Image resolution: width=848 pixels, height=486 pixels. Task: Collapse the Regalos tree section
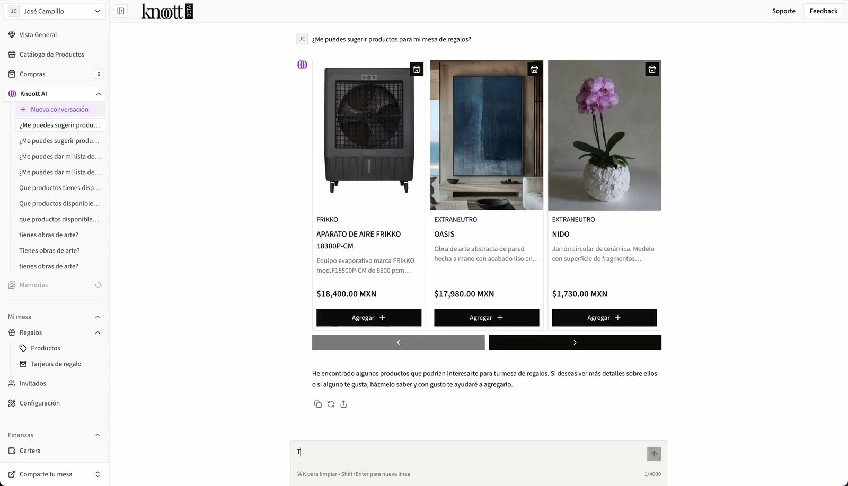(98, 332)
